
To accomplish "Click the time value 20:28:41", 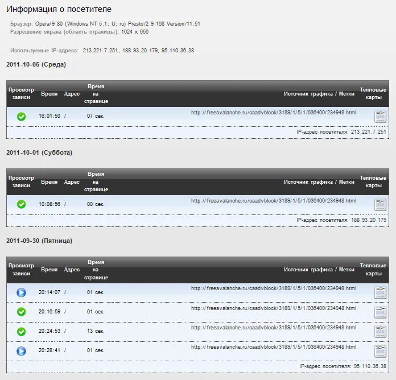I will (x=49, y=350).
